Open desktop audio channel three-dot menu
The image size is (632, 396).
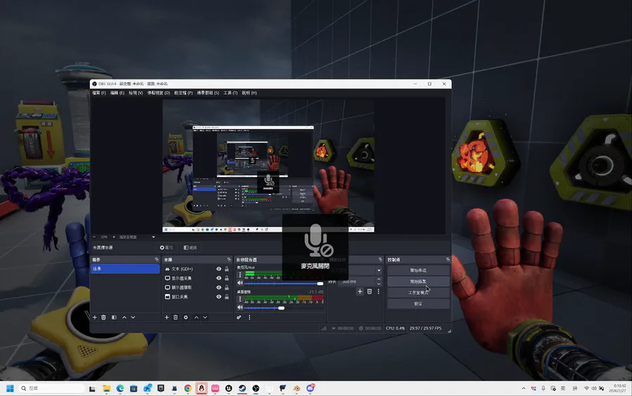pos(240,299)
